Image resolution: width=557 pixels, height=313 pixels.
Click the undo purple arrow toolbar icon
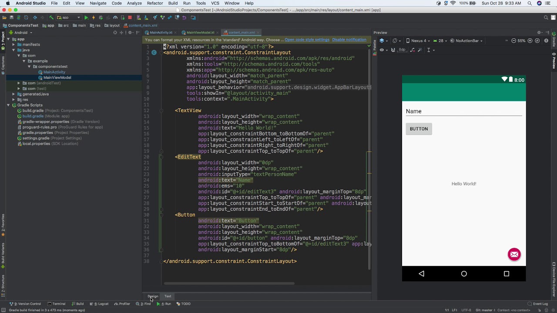coord(185,17)
